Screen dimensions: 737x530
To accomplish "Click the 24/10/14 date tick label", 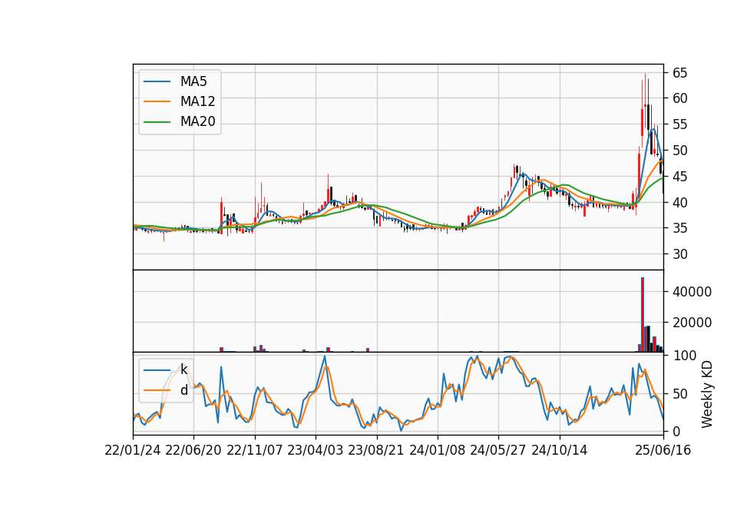I will tap(560, 451).
